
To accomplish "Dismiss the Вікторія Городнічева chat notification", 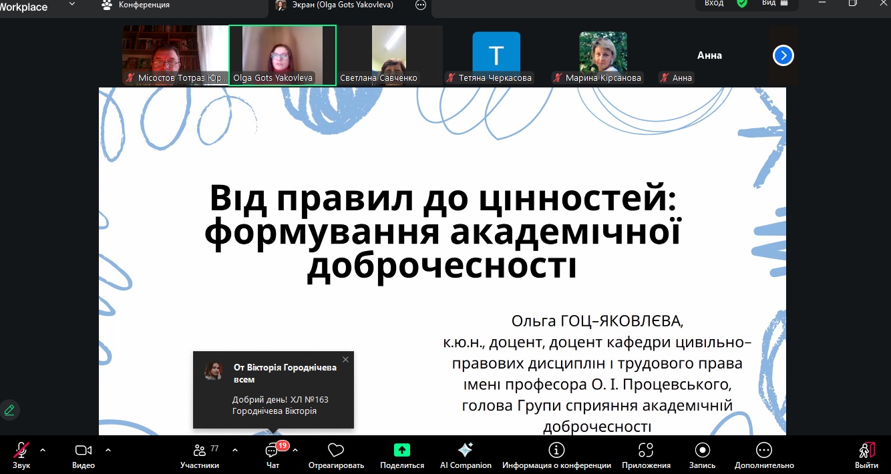I will [345, 360].
